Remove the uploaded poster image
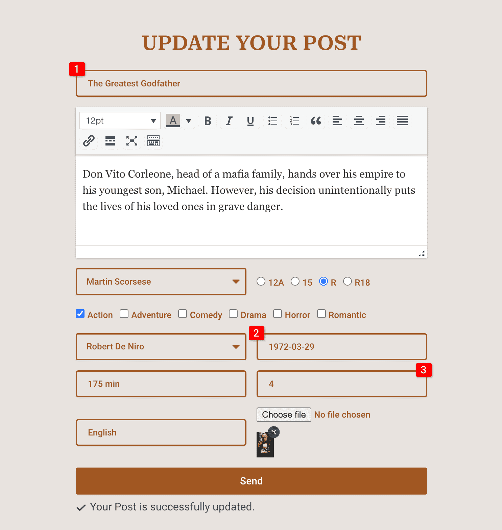The height and width of the screenshot is (530, 502). pyautogui.click(x=274, y=432)
